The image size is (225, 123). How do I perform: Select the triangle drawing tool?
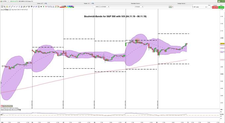click(53, 7)
